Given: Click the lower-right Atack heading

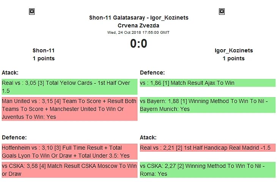Looking at the screenshot, I should point(148,137).
